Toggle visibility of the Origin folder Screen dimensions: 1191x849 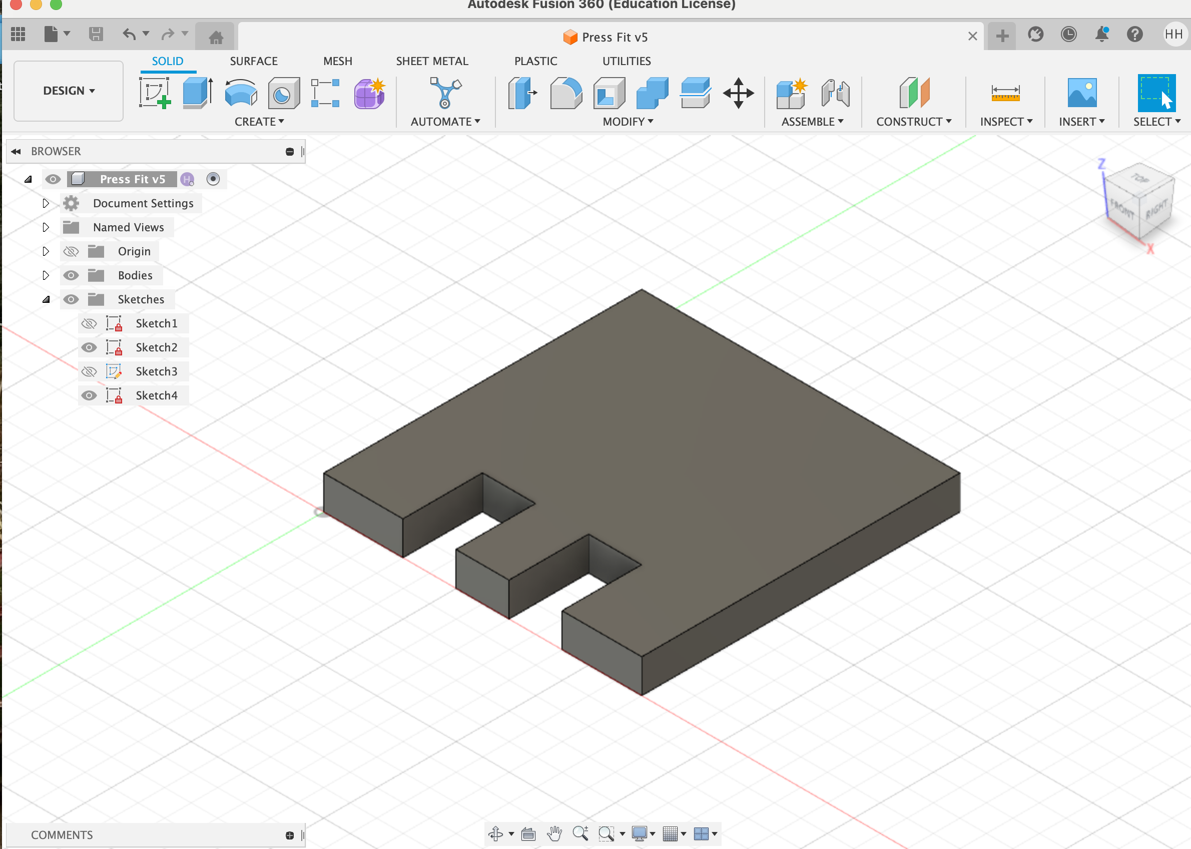(71, 251)
